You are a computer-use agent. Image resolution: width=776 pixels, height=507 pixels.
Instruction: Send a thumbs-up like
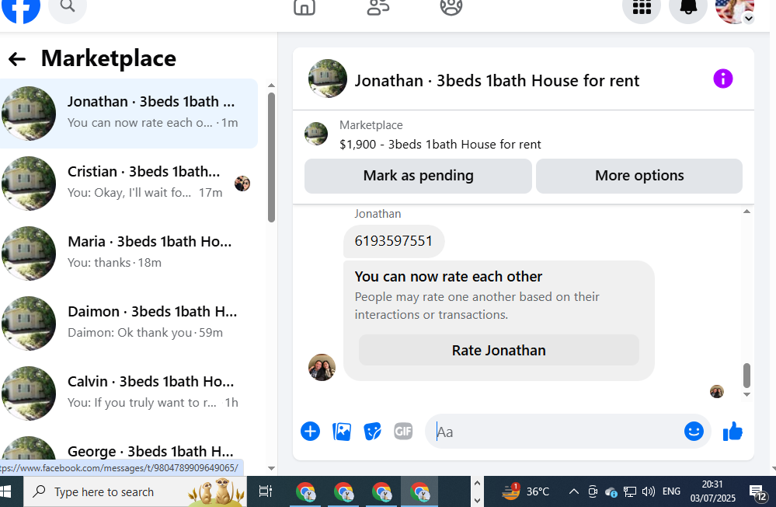[x=733, y=431]
